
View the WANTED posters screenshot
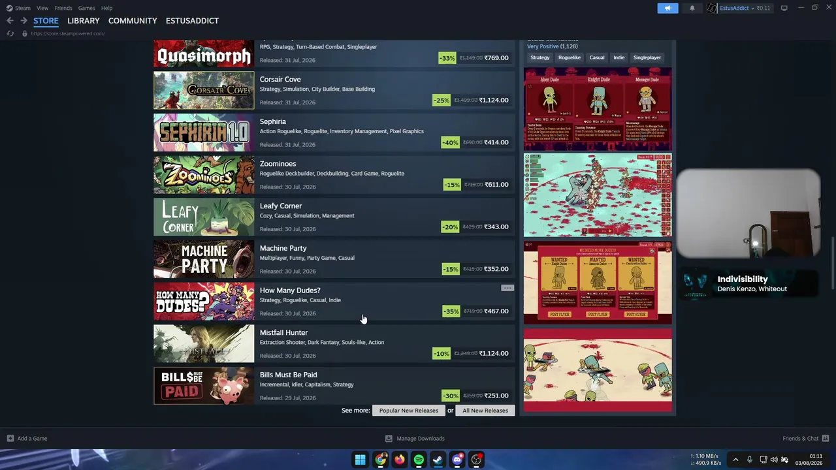[x=598, y=282]
